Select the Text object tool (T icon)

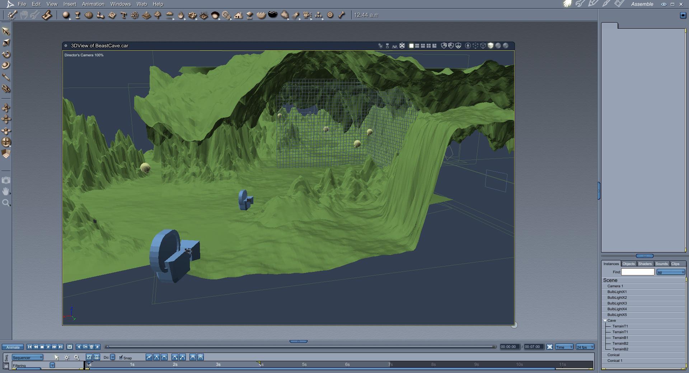(124, 15)
